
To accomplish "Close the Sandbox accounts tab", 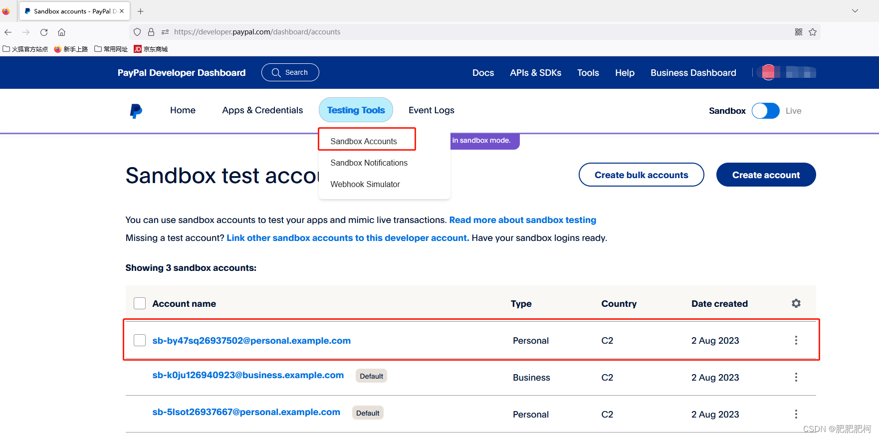I will pyautogui.click(x=122, y=11).
